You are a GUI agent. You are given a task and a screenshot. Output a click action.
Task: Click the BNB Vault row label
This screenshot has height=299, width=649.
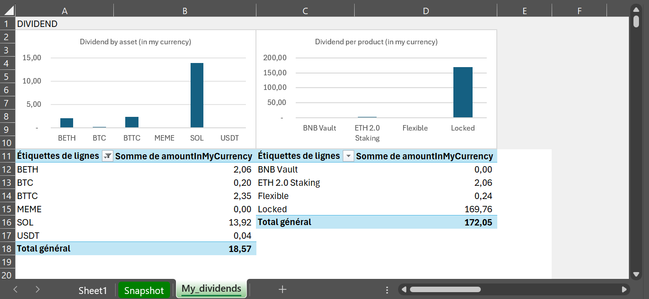(x=305, y=169)
